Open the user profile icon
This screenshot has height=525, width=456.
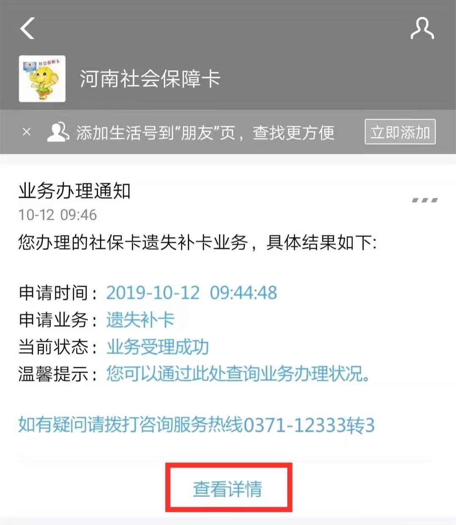[x=422, y=28]
